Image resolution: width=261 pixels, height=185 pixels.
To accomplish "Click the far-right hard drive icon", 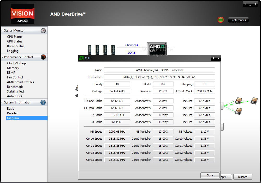I will pyautogui.click(x=254, y=101).
